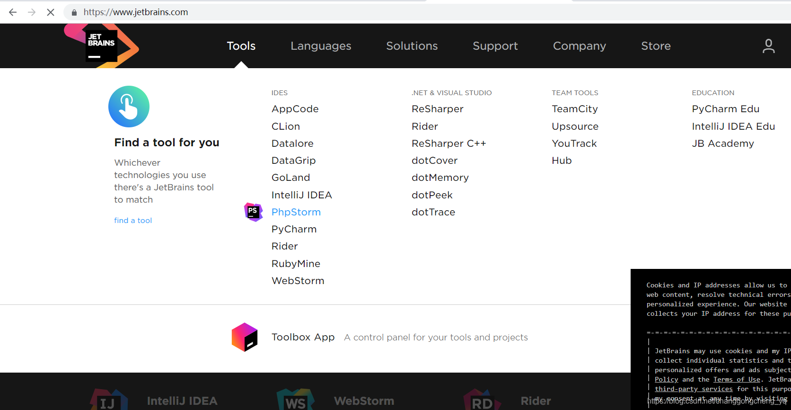
Task: Select Rider in the IDEs column
Action: tap(285, 246)
